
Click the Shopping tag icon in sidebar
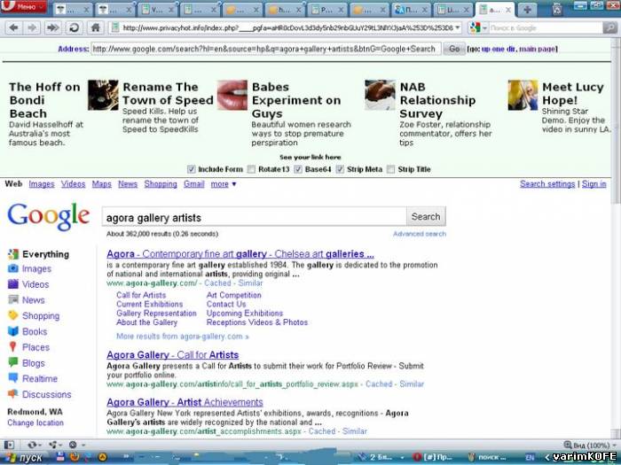13,315
